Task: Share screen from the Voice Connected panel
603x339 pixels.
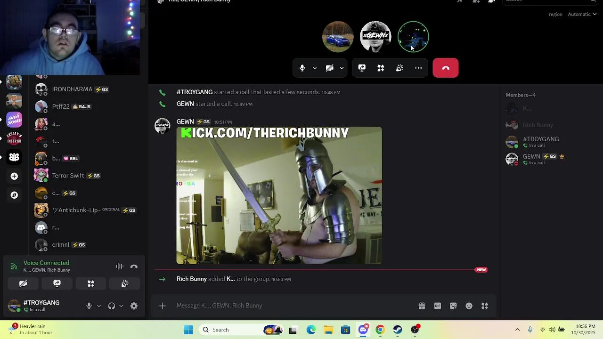Action: (x=57, y=283)
